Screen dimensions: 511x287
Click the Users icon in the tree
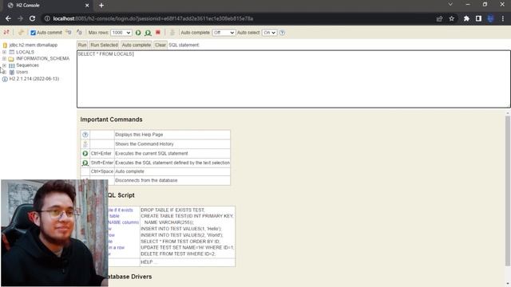click(x=12, y=73)
